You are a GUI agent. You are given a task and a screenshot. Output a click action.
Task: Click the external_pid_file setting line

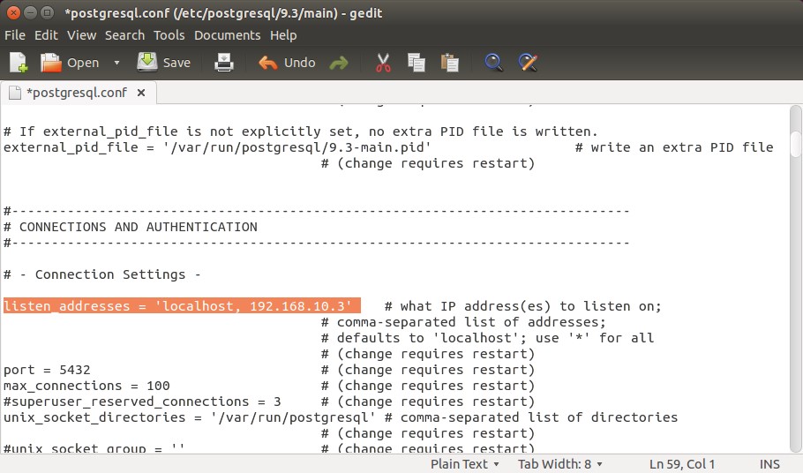click(x=216, y=147)
